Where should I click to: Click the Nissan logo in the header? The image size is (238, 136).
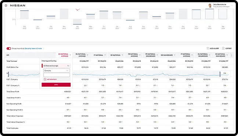(x=18, y=6)
